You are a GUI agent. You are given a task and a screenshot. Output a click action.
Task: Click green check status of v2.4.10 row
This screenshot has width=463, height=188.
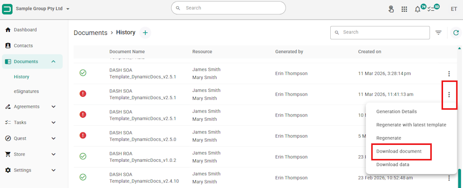83,177
